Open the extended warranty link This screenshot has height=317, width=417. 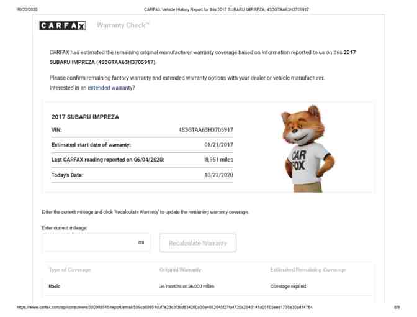click(110, 88)
